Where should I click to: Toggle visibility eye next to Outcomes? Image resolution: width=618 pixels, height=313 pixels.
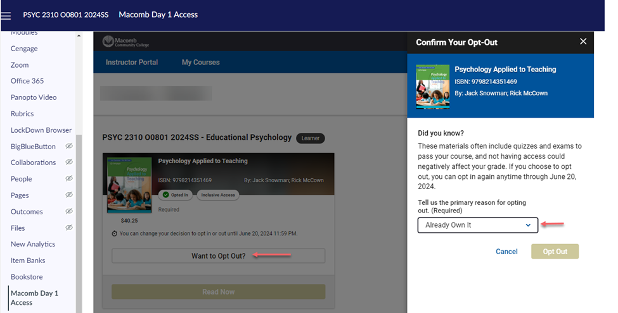click(x=69, y=211)
